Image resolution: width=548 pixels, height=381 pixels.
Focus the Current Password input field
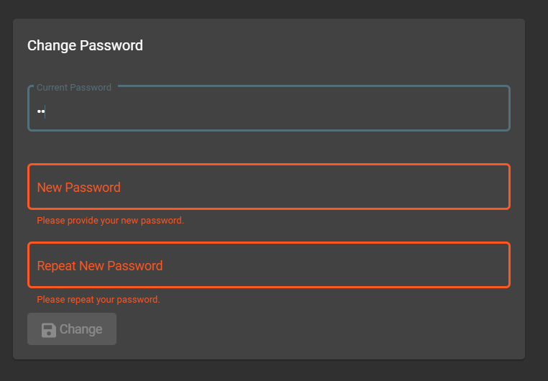268,111
